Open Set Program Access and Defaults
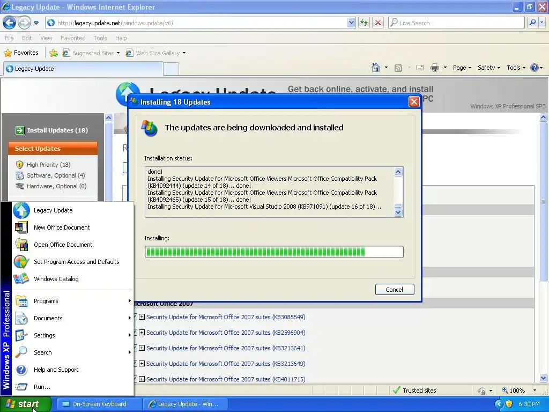The width and height of the screenshot is (549, 412). point(72,262)
